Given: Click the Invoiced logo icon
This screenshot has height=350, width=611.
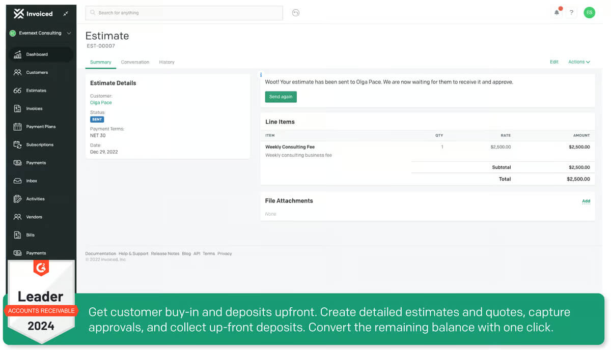Looking at the screenshot, I should point(19,14).
